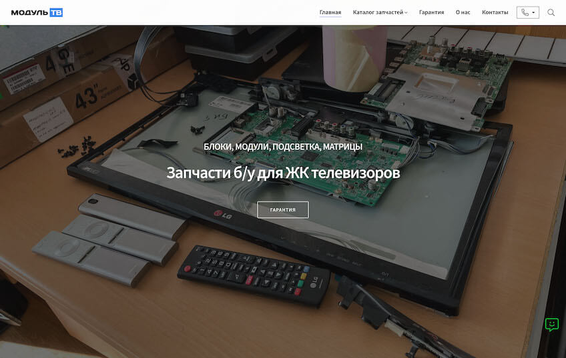Click the text БЛОКИ, МОДУЛИ, ПОДСВЕТКА, МАТРИЦЫ

click(283, 147)
